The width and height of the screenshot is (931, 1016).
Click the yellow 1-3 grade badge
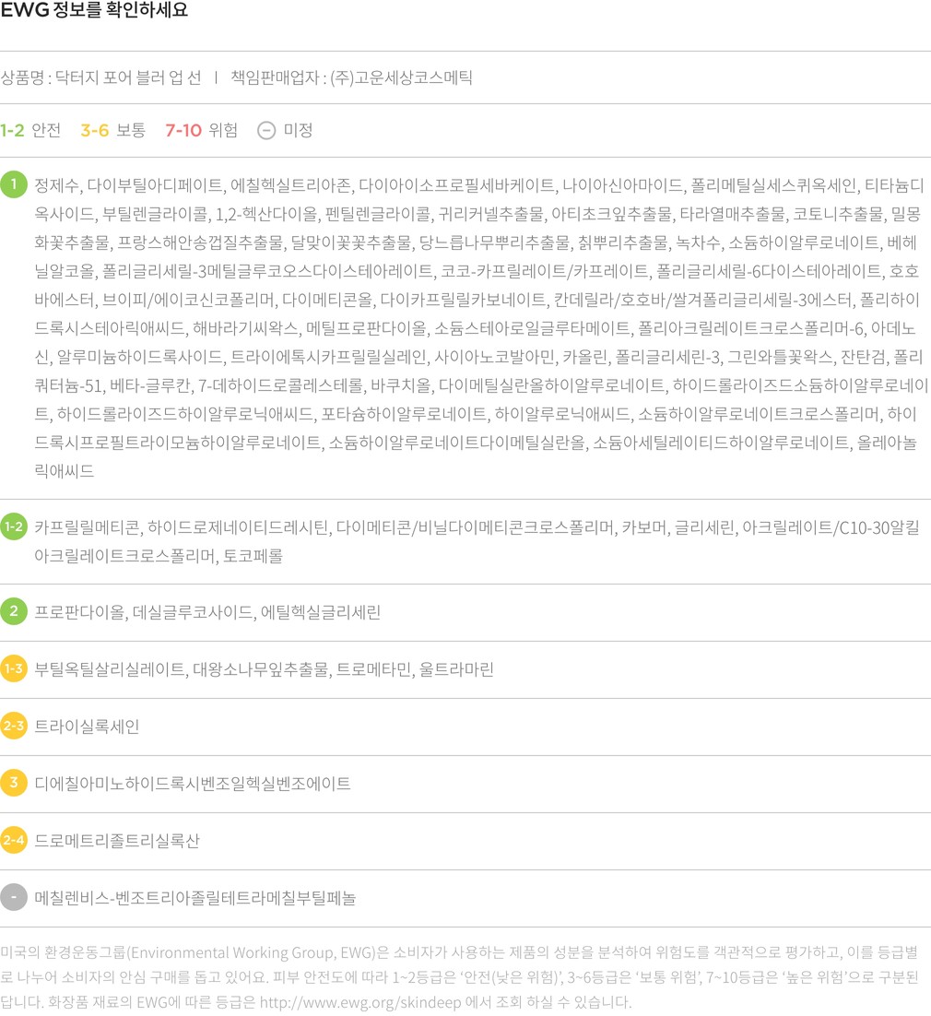pos(14,669)
